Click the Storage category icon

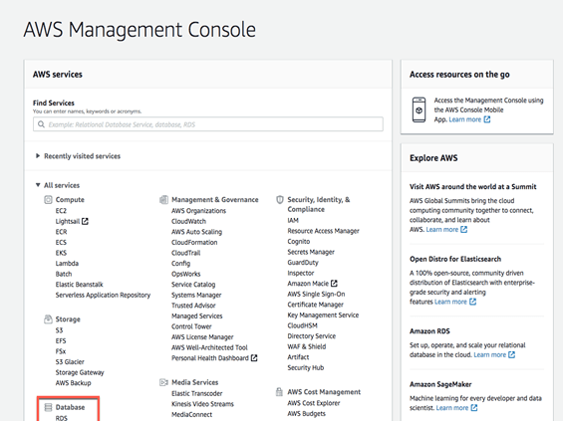pyautogui.click(x=48, y=319)
